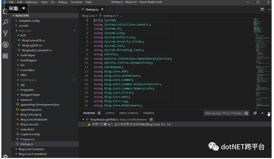Image resolution: width=274 pixels, height=159 pixels.
Task: Click Blog.Core in the breadcrumb
Action: coord(88,16)
